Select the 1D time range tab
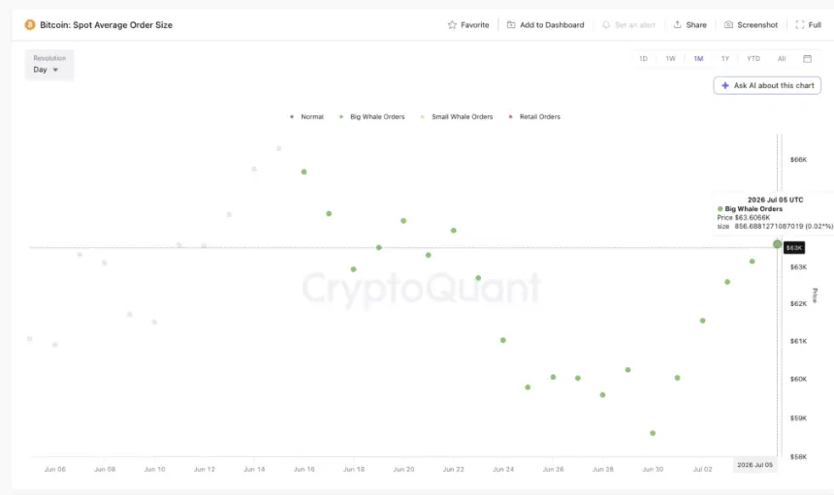This screenshot has height=495, width=834. click(x=643, y=59)
